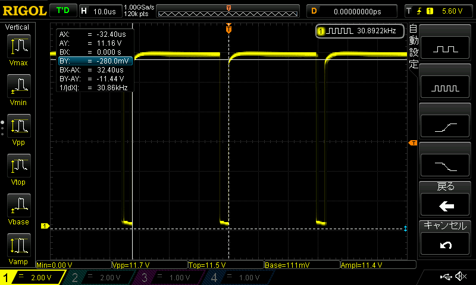Select channel 2 tab

coord(99,277)
